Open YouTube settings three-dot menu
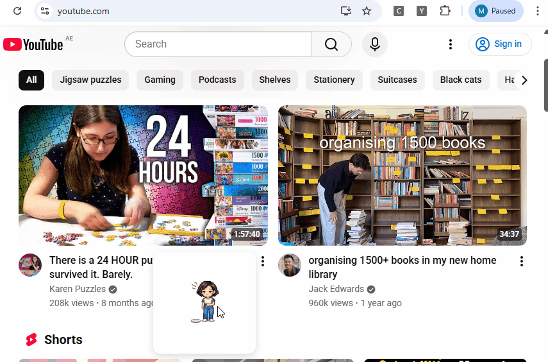The width and height of the screenshot is (548, 362). 451,44
